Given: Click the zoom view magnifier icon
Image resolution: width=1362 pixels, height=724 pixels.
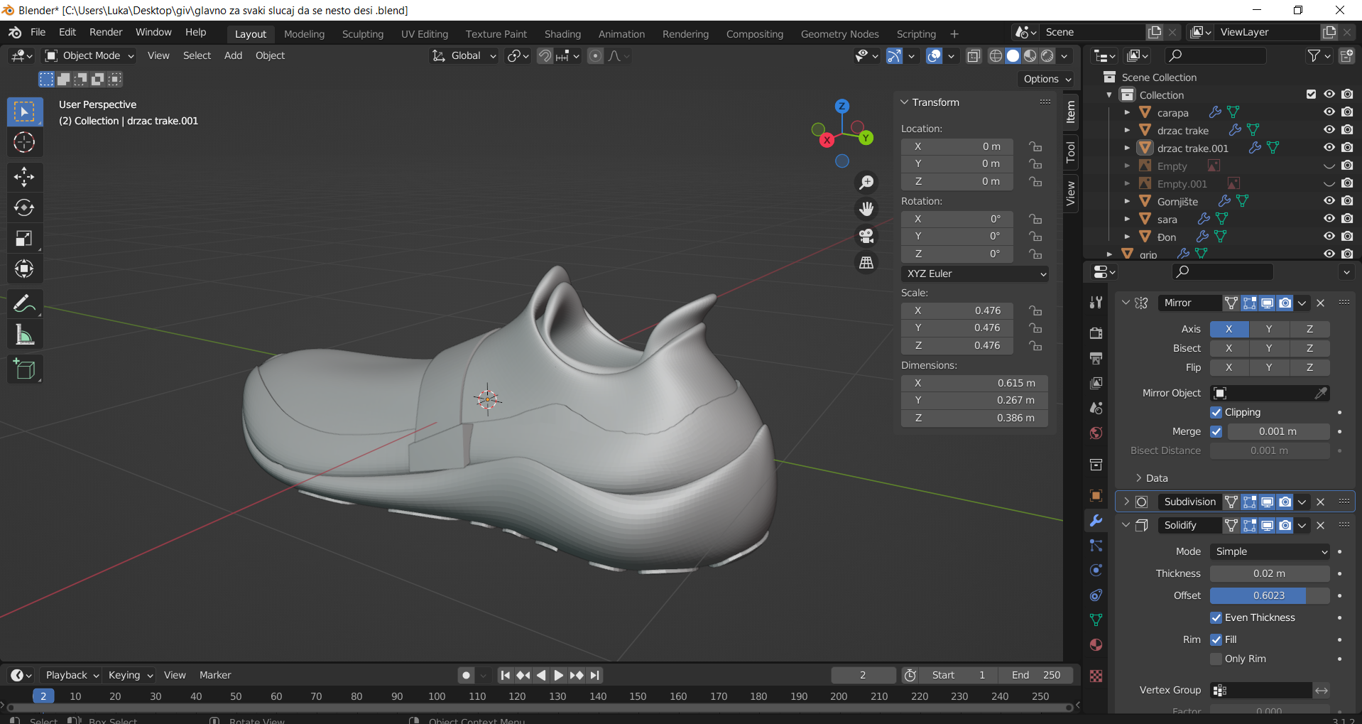Looking at the screenshot, I should point(866,183).
